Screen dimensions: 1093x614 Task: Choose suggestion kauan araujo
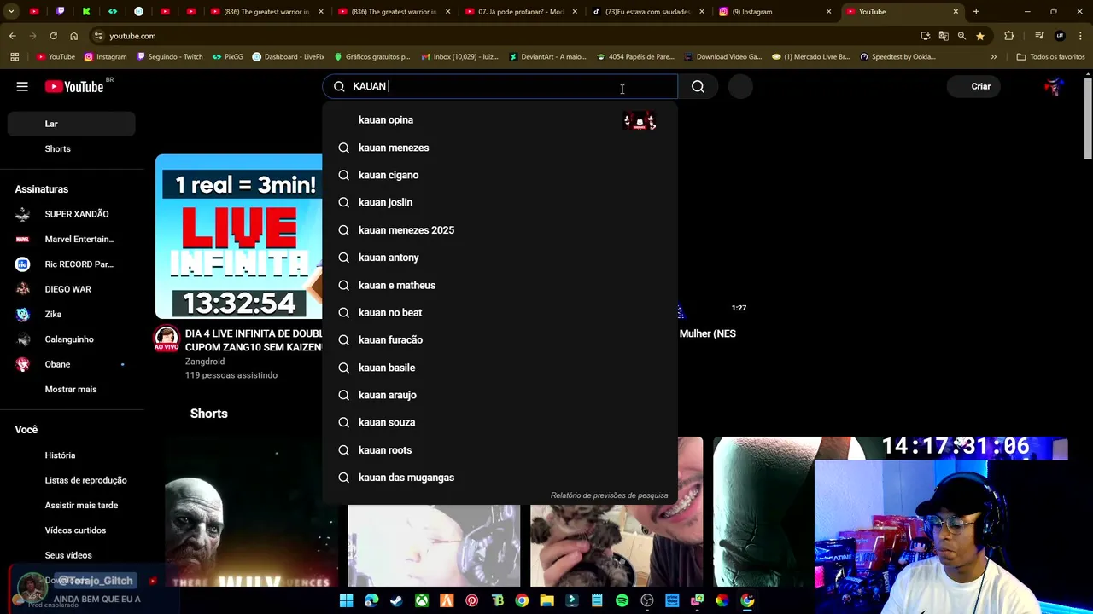(500, 395)
